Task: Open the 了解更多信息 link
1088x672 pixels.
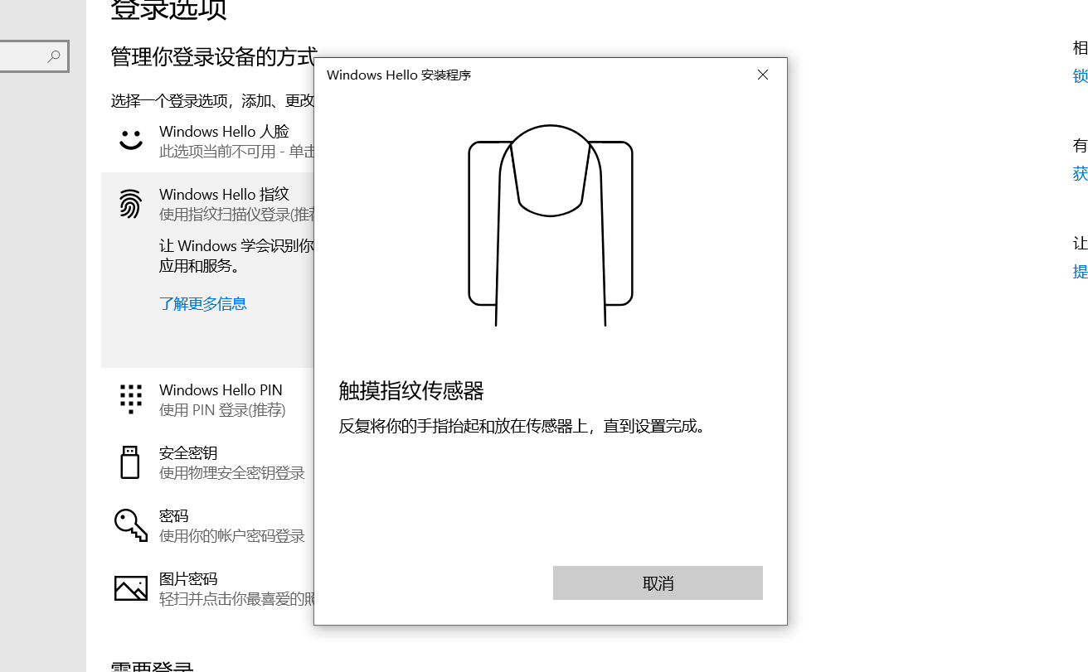Action: point(203,303)
